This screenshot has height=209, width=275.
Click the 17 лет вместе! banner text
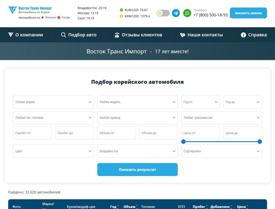172,52
